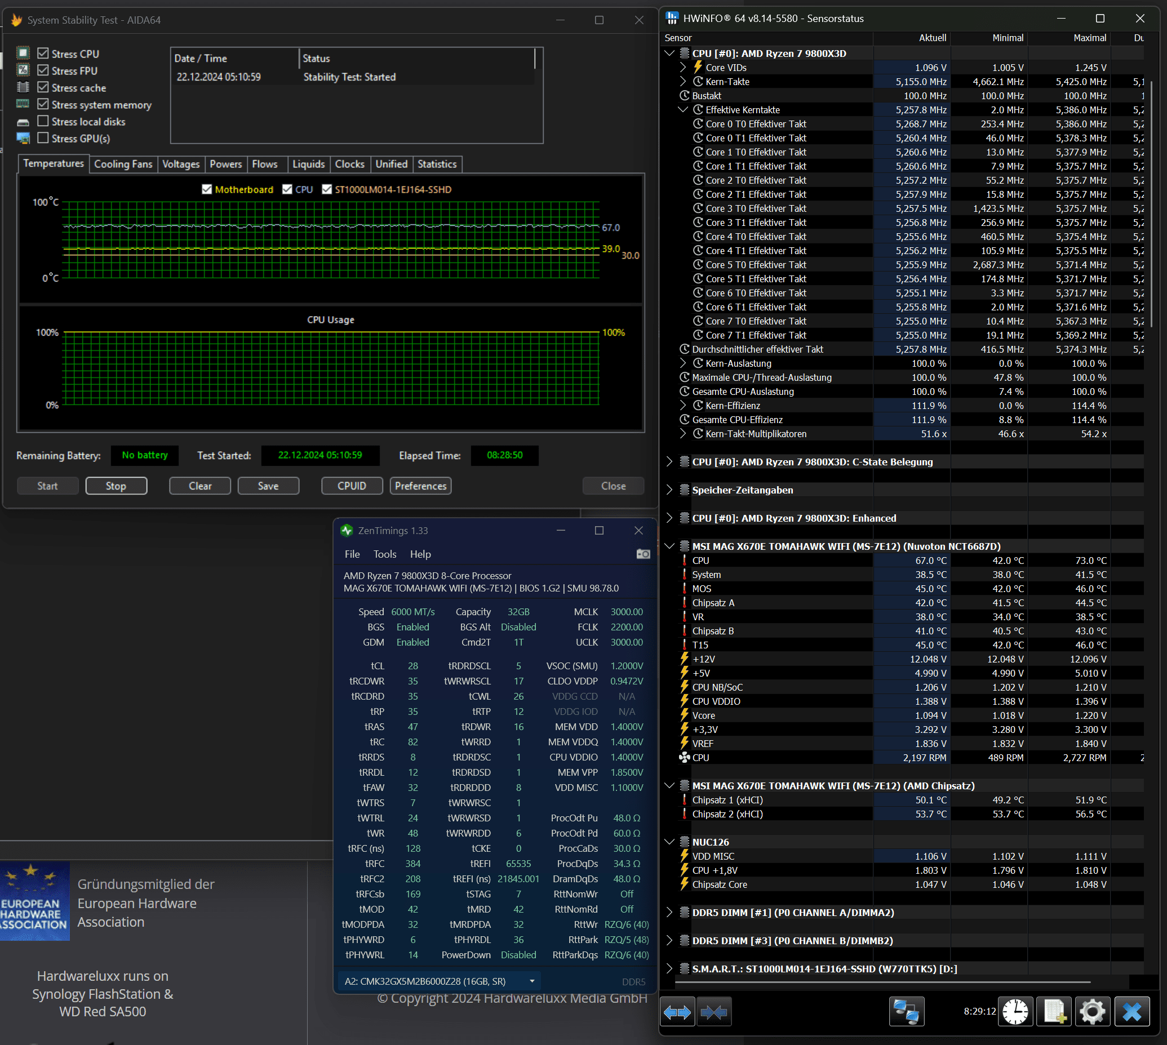Open ZenTimings Tools menu
Viewport: 1167px width, 1045px height.
tap(385, 554)
